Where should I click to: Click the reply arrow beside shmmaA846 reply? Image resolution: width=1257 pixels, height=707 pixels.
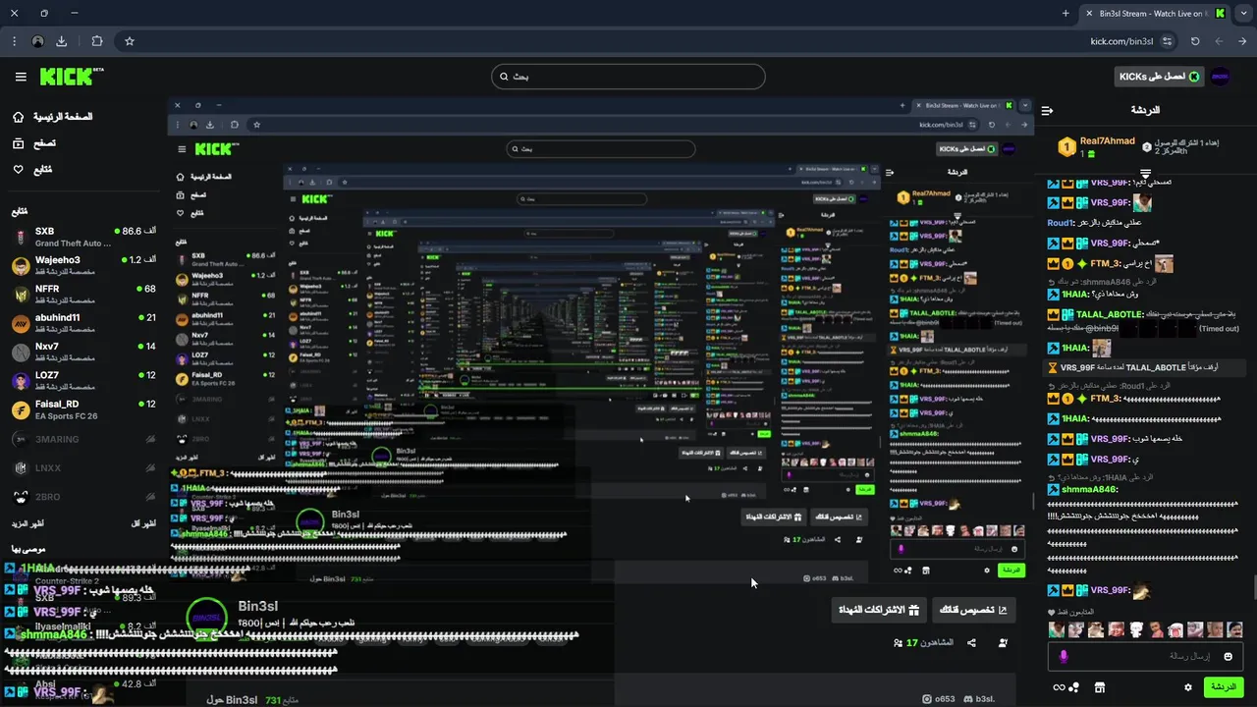click(1053, 281)
